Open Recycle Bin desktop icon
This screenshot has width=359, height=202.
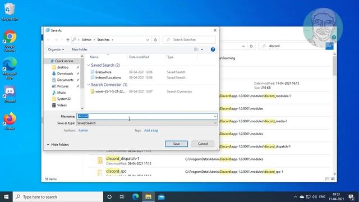point(10,12)
